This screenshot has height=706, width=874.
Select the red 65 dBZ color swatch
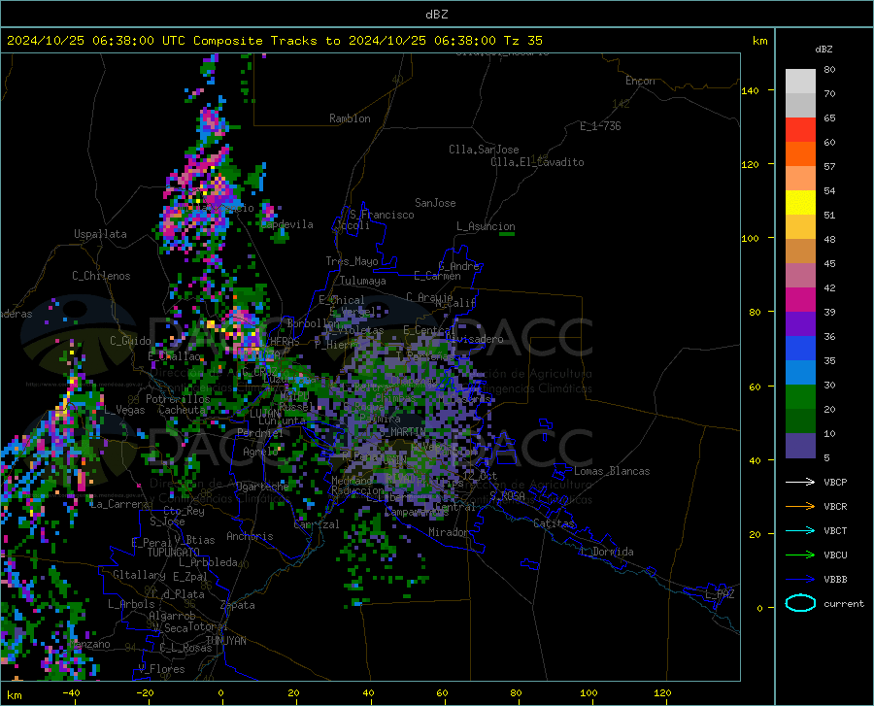click(800, 130)
